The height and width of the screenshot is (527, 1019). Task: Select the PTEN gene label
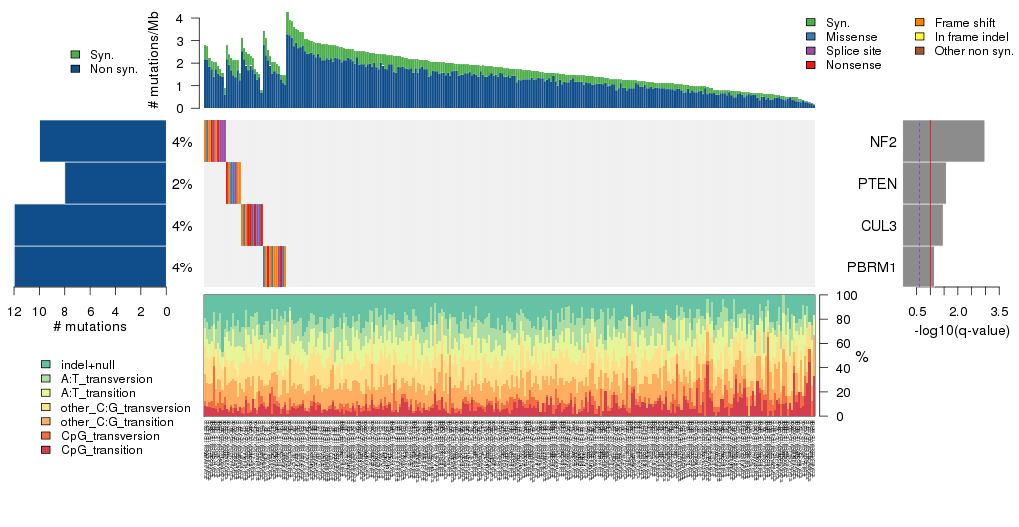pos(877,184)
